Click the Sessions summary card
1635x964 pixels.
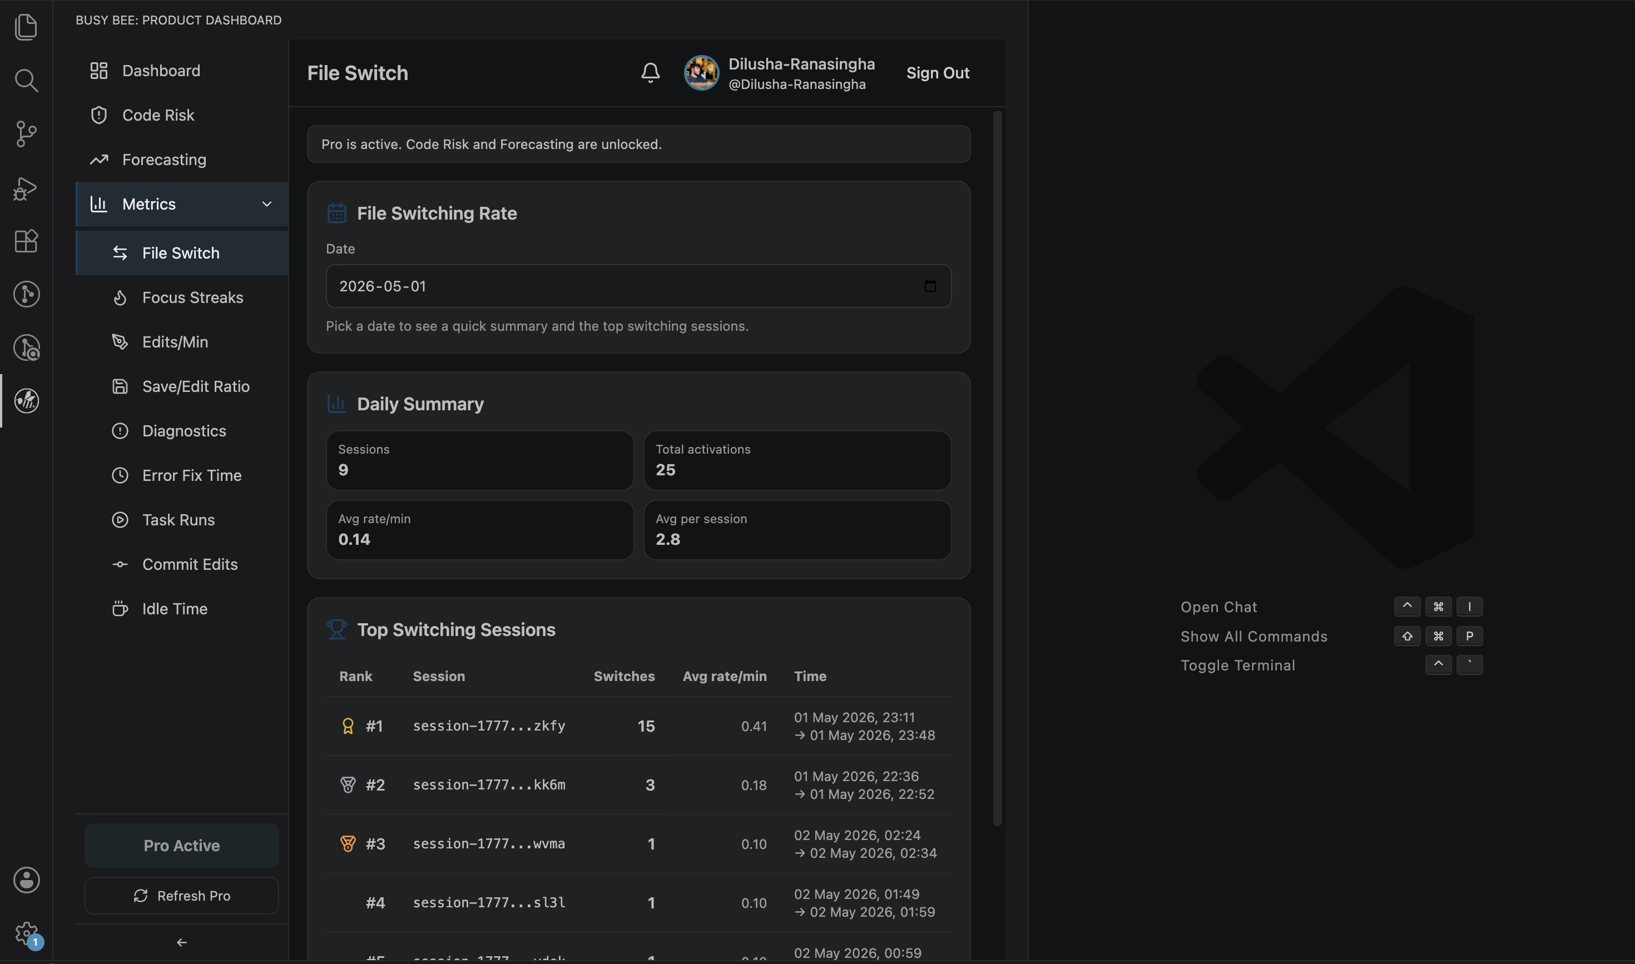coord(479,460)
